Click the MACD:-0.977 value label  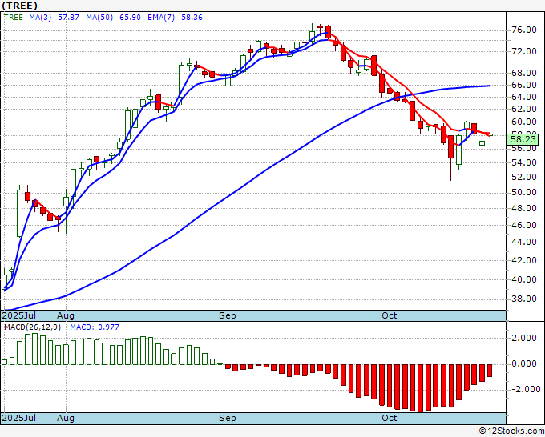point(95,327)
